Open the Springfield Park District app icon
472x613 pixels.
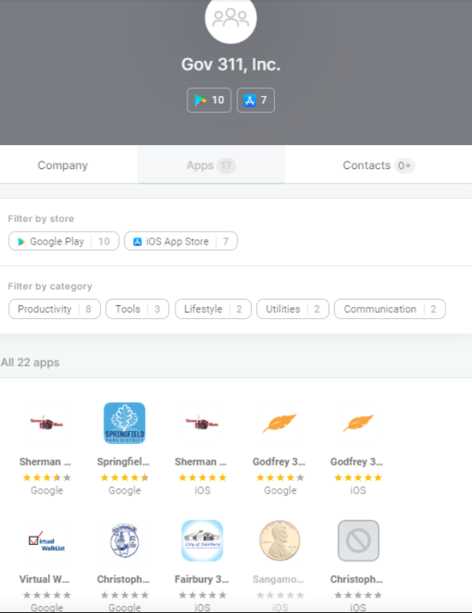point(124,423)
